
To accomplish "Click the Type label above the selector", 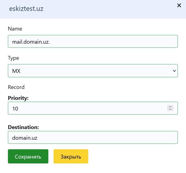I will click(13, 58).
